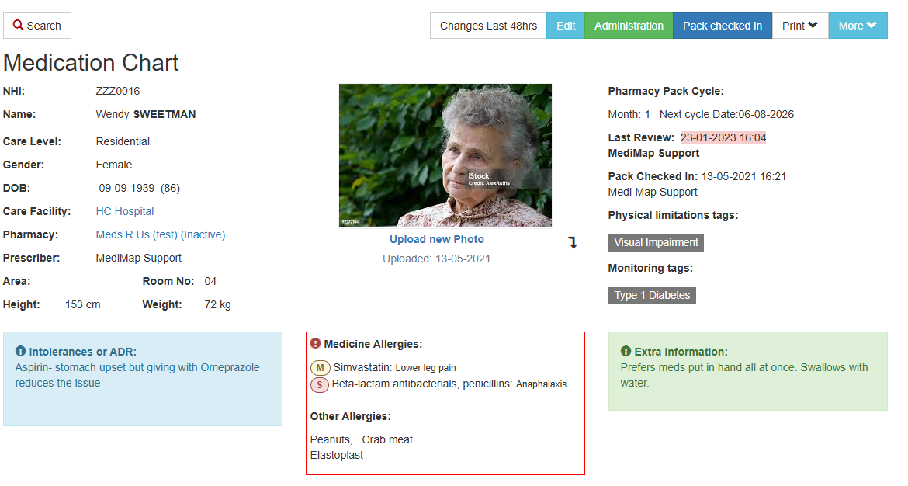908x486 pixels.
Task: Go to Administration
Action: (x=629, y=26)
